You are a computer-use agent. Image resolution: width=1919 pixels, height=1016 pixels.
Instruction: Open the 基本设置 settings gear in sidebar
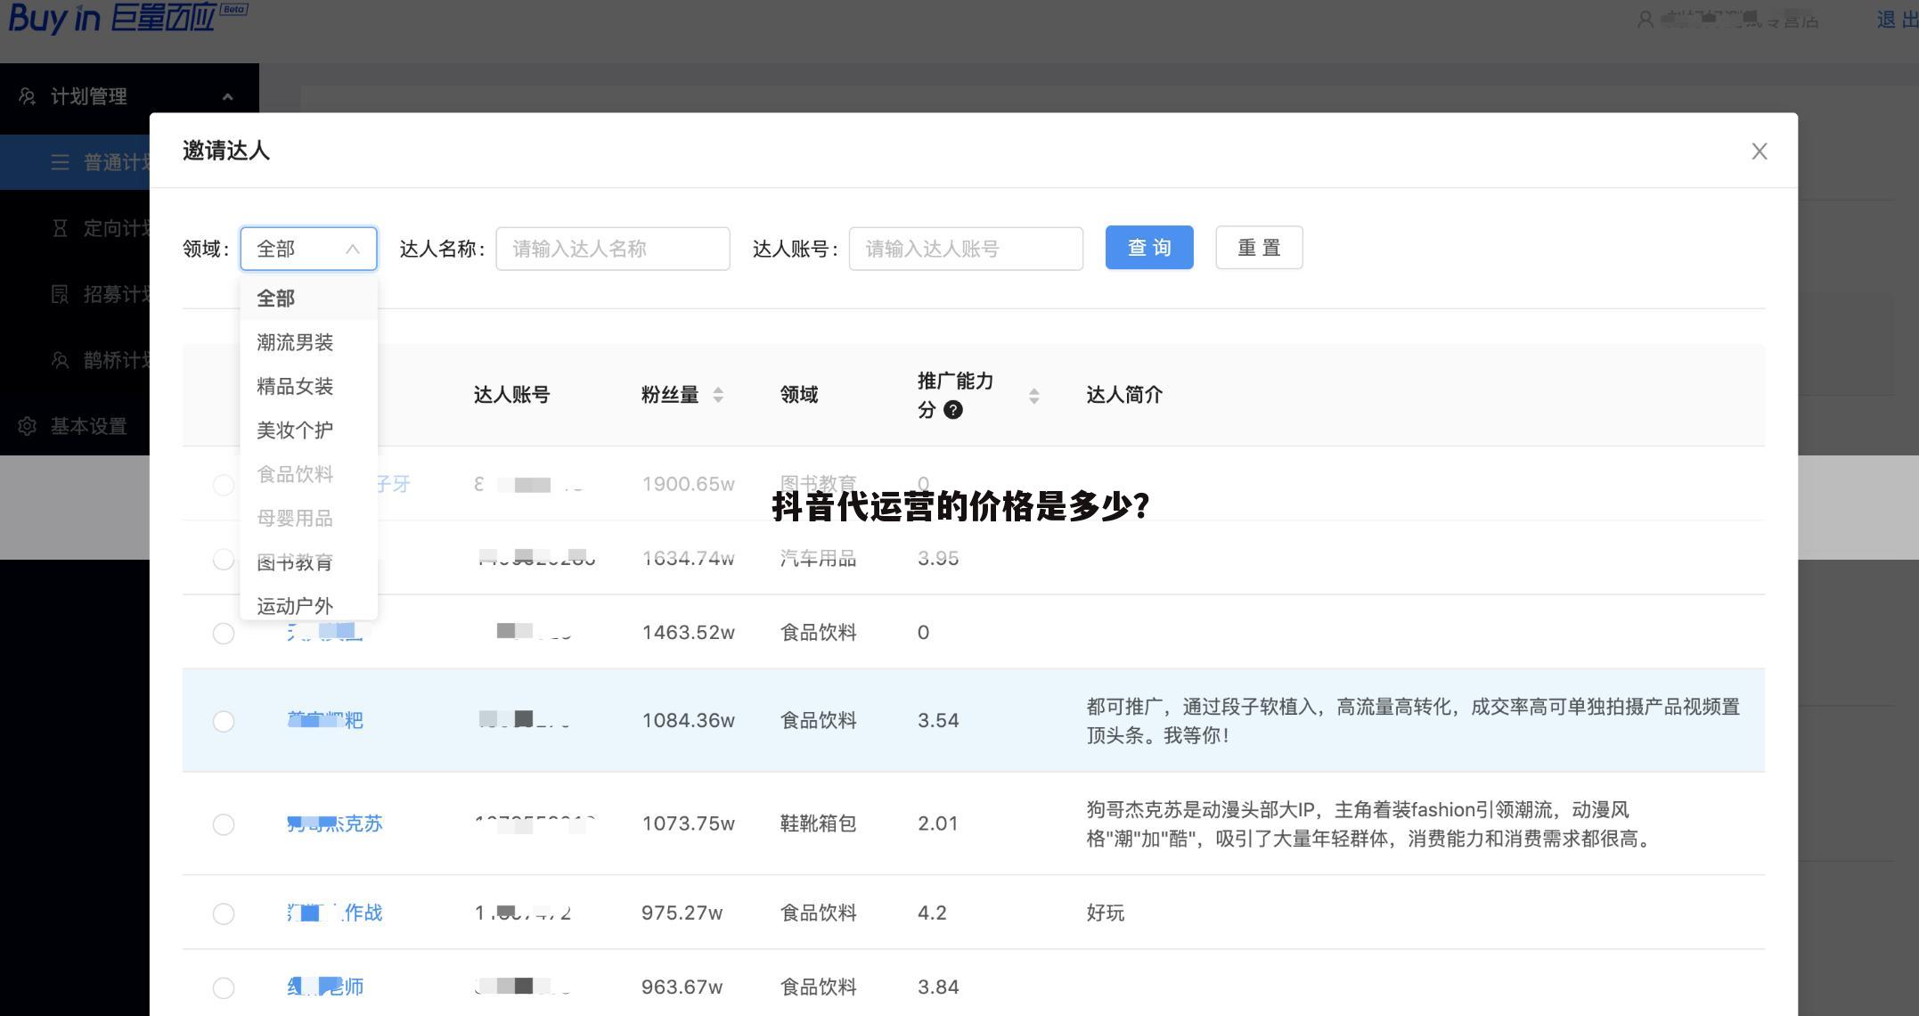click(28, 427)
